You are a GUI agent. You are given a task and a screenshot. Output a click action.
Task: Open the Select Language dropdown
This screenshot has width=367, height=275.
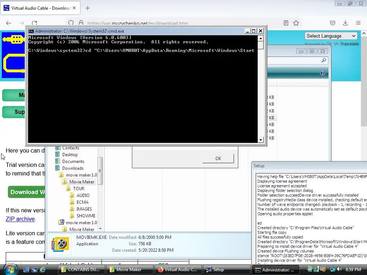(331, 36)
